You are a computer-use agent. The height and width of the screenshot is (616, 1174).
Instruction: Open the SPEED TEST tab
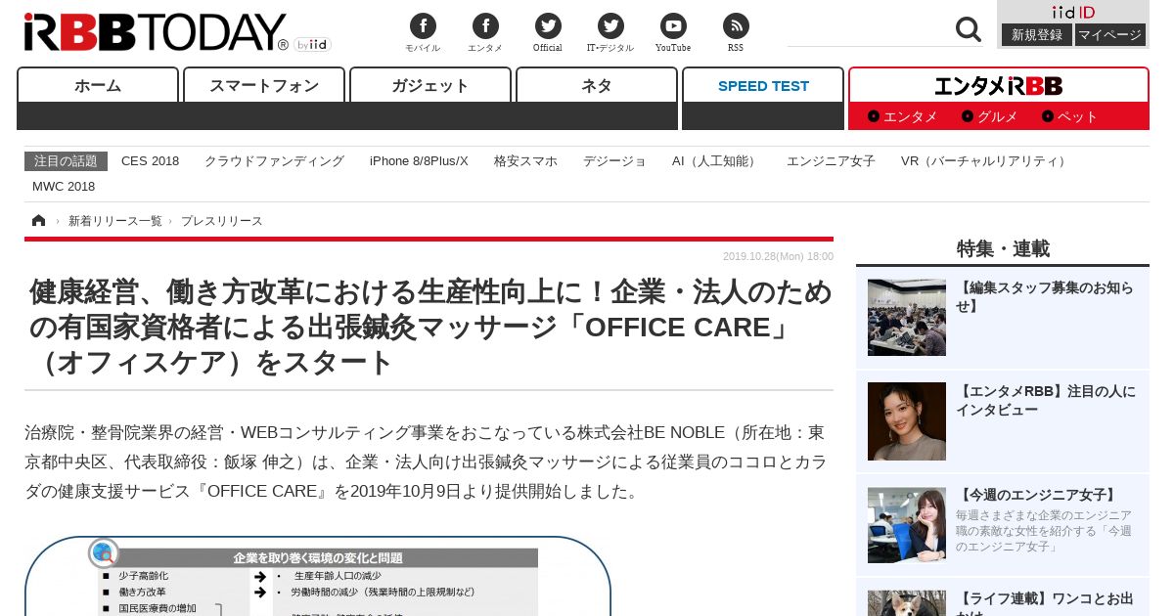[763, 86]
